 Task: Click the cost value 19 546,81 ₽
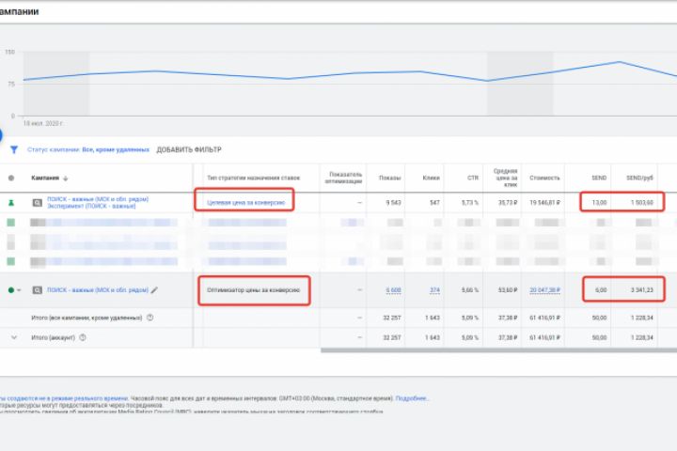[544, 202]
